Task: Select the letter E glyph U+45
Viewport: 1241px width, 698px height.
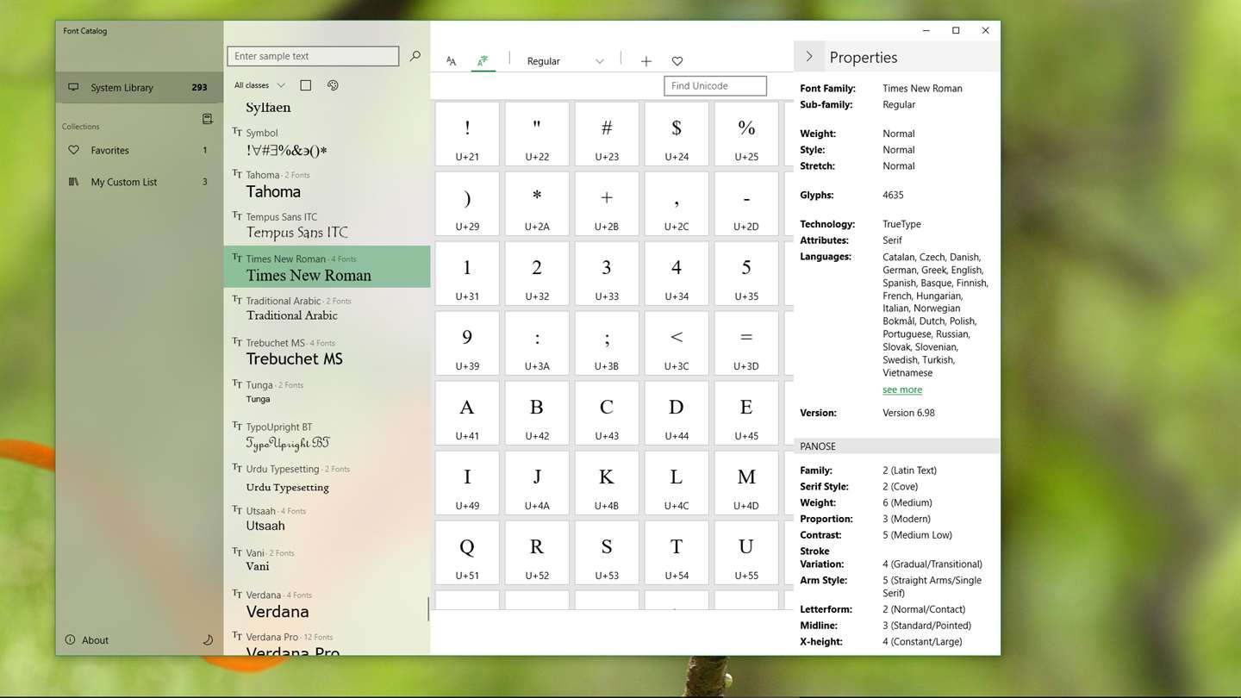Action: 746,413
